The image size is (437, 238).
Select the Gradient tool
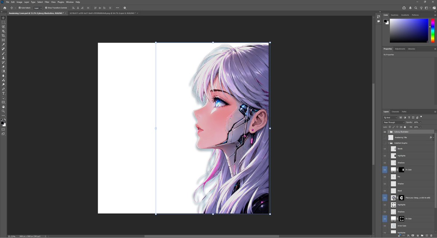(3, 71)
